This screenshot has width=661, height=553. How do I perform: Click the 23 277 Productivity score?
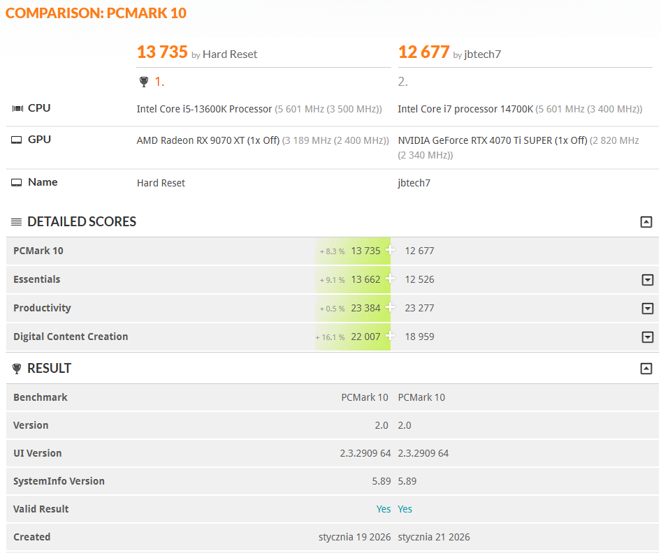[x=419, y=308]
